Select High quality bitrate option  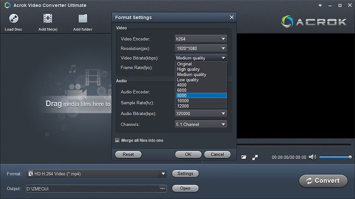click(x=201, y=69)
